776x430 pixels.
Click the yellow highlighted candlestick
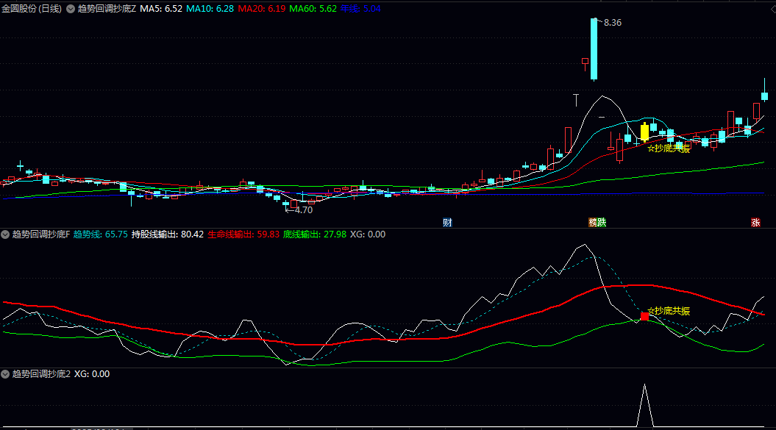pos(644,132)
